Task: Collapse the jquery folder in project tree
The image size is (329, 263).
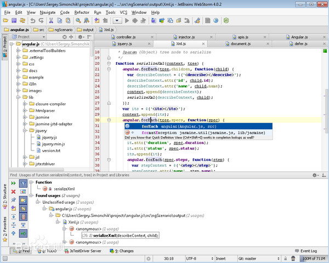Action: point(25,131)
